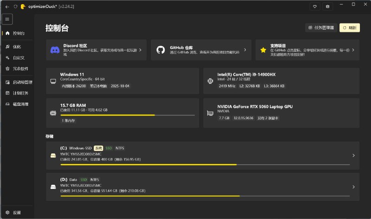The image size is (371, 219).
Task: Click the '2419 MHz' tag
Action: [x=227, y=86]
